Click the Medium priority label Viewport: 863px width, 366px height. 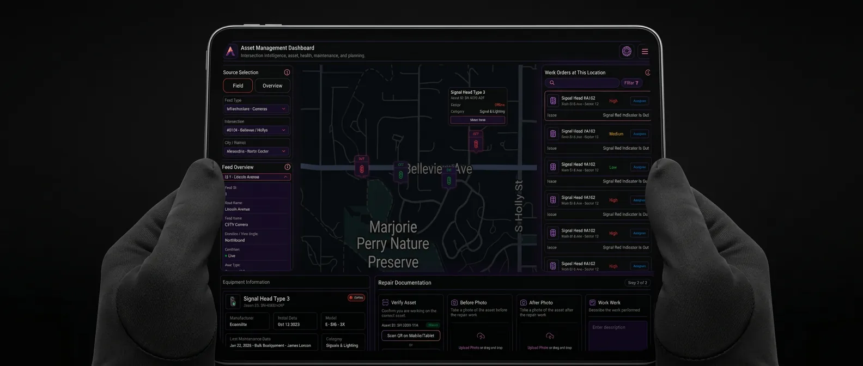coord(616,134)
